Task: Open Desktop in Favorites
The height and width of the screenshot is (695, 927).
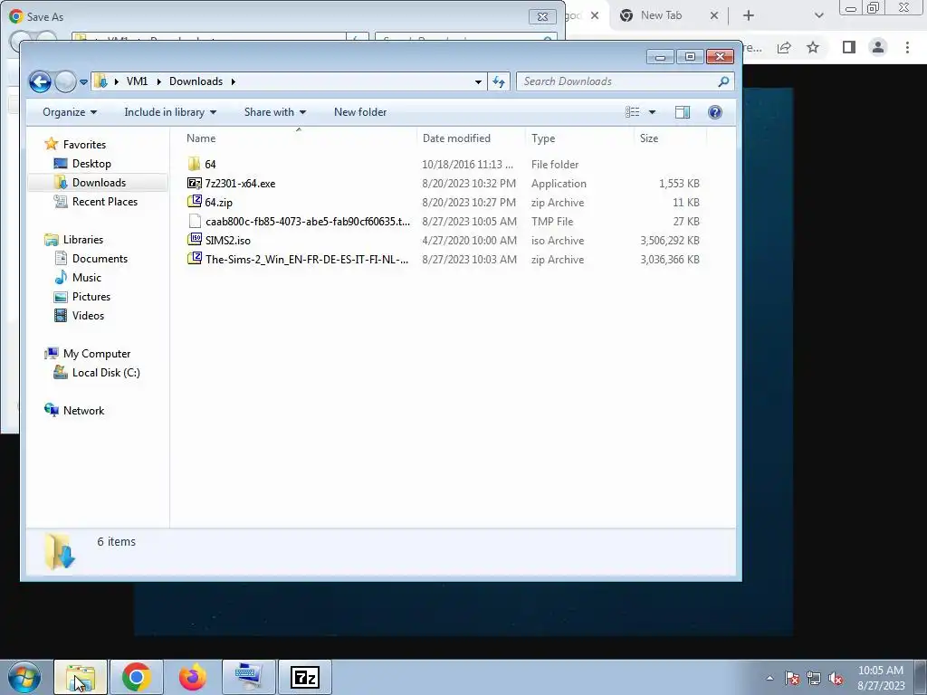Action: [91, 164]
